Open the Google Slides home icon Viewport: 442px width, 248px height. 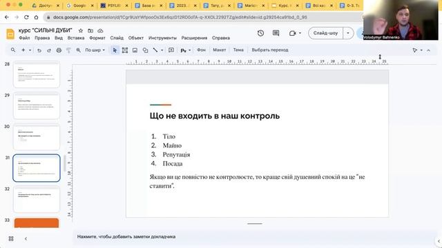click(x=10, y=34)
